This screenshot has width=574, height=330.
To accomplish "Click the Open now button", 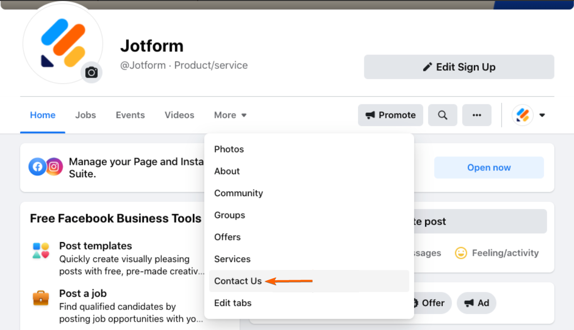I will pos(489,167).
